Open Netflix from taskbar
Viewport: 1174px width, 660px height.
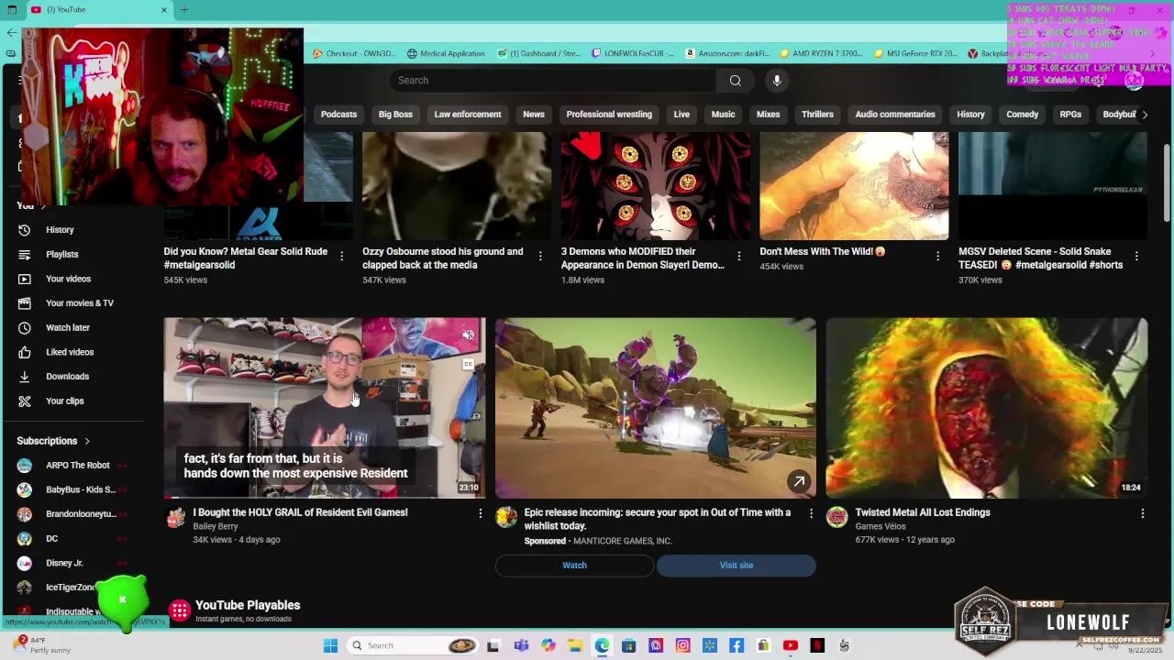817,645
